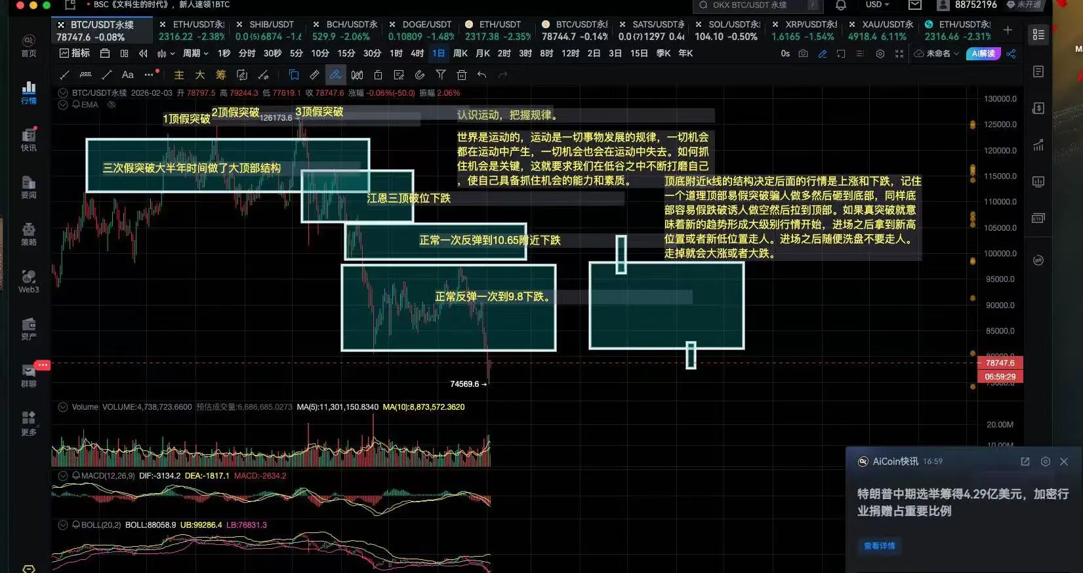The height and width of the screenshot is (573, 1083).
Task: Open the 首页 home sidebar icon
Action: [x=29, y=46]
